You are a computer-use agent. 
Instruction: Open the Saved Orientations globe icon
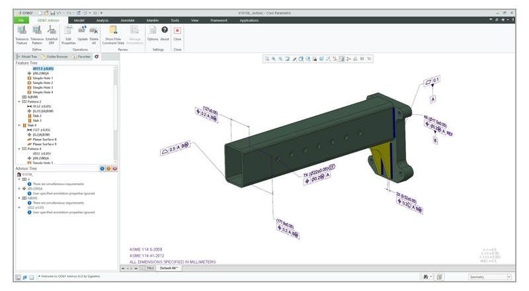(308, 59)
